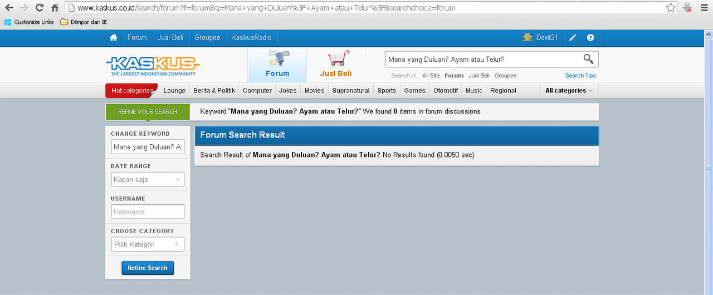Click the download extension icon in toolbar
713x295 pixels.
click(687, 8)
